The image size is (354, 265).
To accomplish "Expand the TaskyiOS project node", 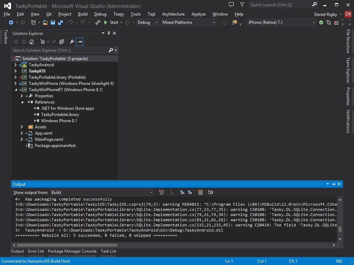I will (x=16, y=71).
